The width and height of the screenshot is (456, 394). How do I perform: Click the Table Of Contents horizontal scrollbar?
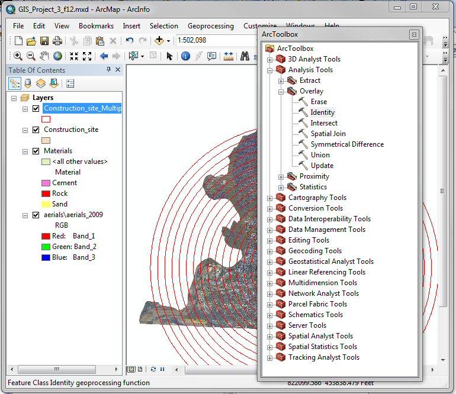coord(57,369)
